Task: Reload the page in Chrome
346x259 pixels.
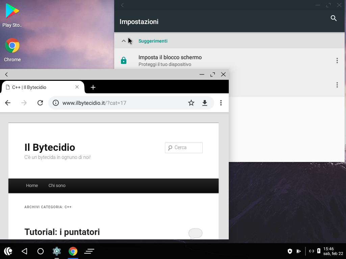Action: (x=40, y=103)
